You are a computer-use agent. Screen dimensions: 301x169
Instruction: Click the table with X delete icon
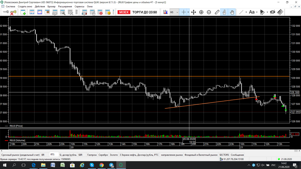click(70, 12)
